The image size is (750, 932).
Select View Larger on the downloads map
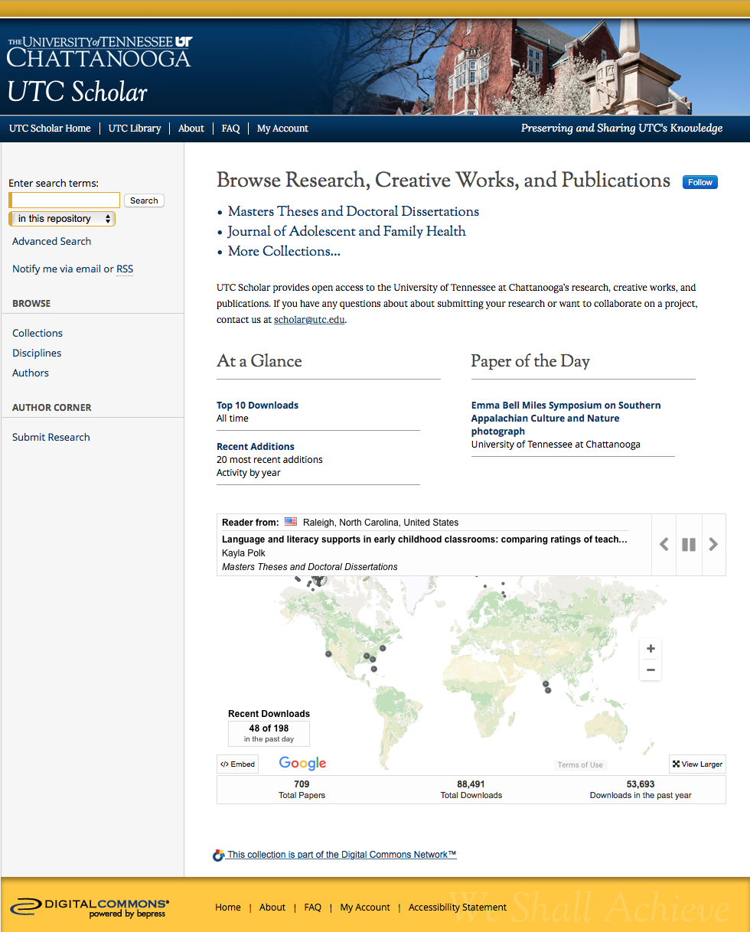(696, 764)
